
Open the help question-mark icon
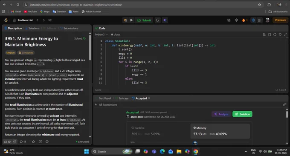tap(47, 142)
